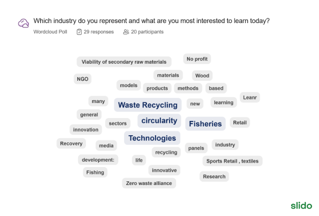Click the '29 responses' label
The image size is (319, 216).
pyautogui.click(x=98, y=32)
